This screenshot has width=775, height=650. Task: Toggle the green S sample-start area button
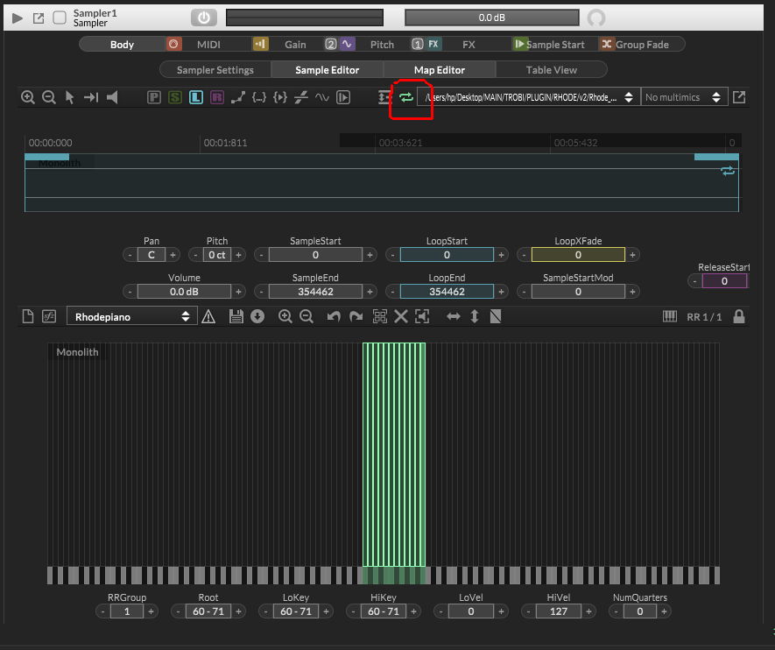point(175,97)
